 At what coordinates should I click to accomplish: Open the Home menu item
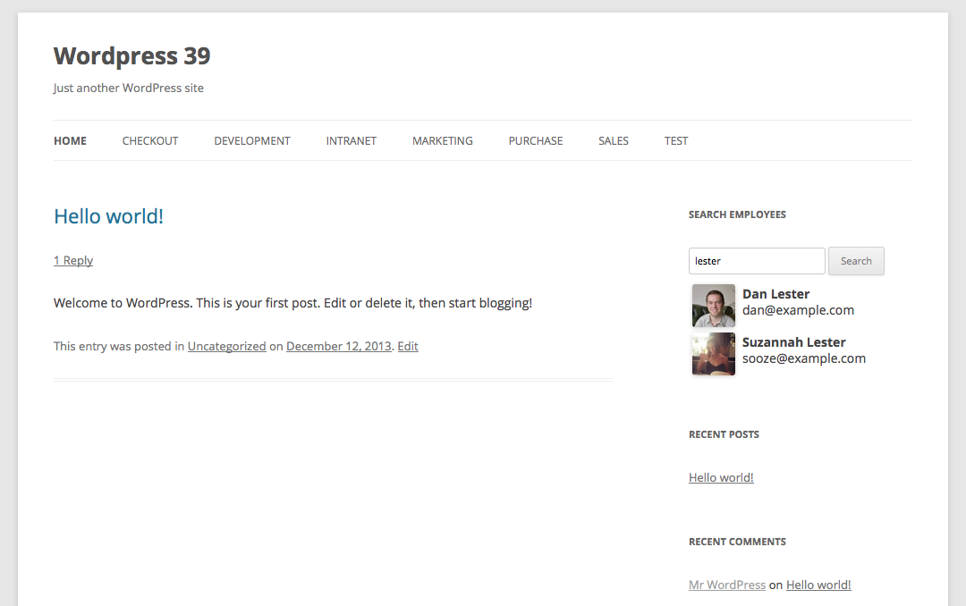pyautogui.click(x=70, y=140)
